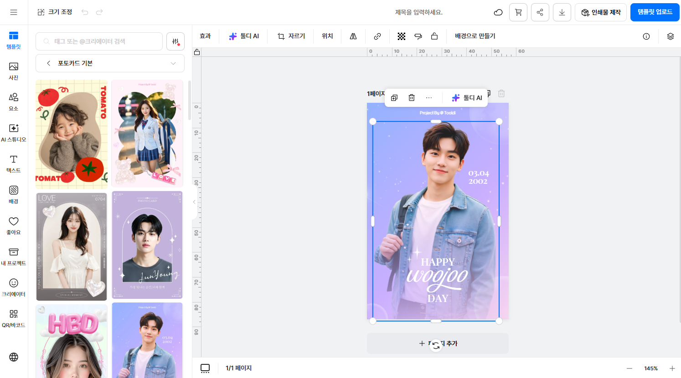The height and width of the screenshot is (378, 681).
Task: Toggle the lock icon in toolbar
Action: pos(434,36)
